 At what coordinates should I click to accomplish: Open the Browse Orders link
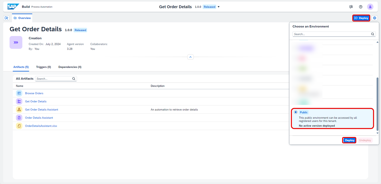point(34,93)
